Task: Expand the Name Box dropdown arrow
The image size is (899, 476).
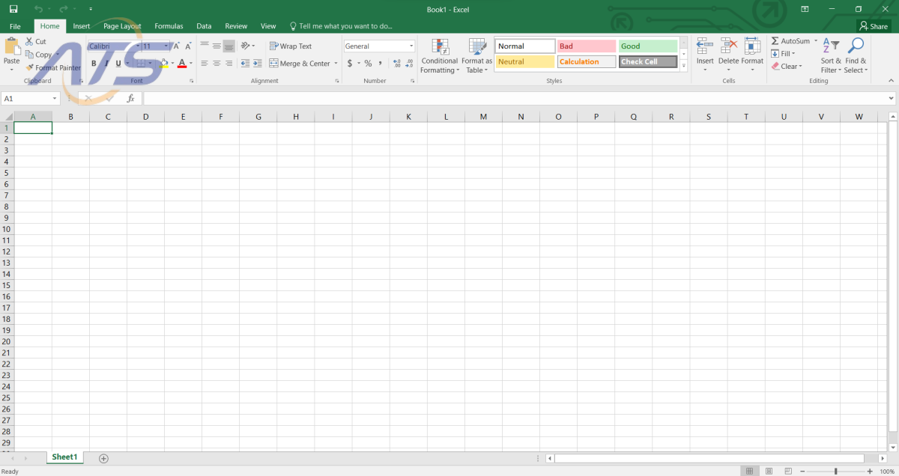Action: click(x=55, y=98)
